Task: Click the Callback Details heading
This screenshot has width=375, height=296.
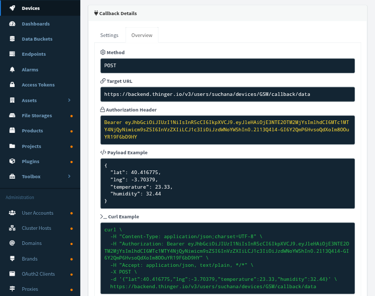Action: pyautogui.click(x=118, y=14)
